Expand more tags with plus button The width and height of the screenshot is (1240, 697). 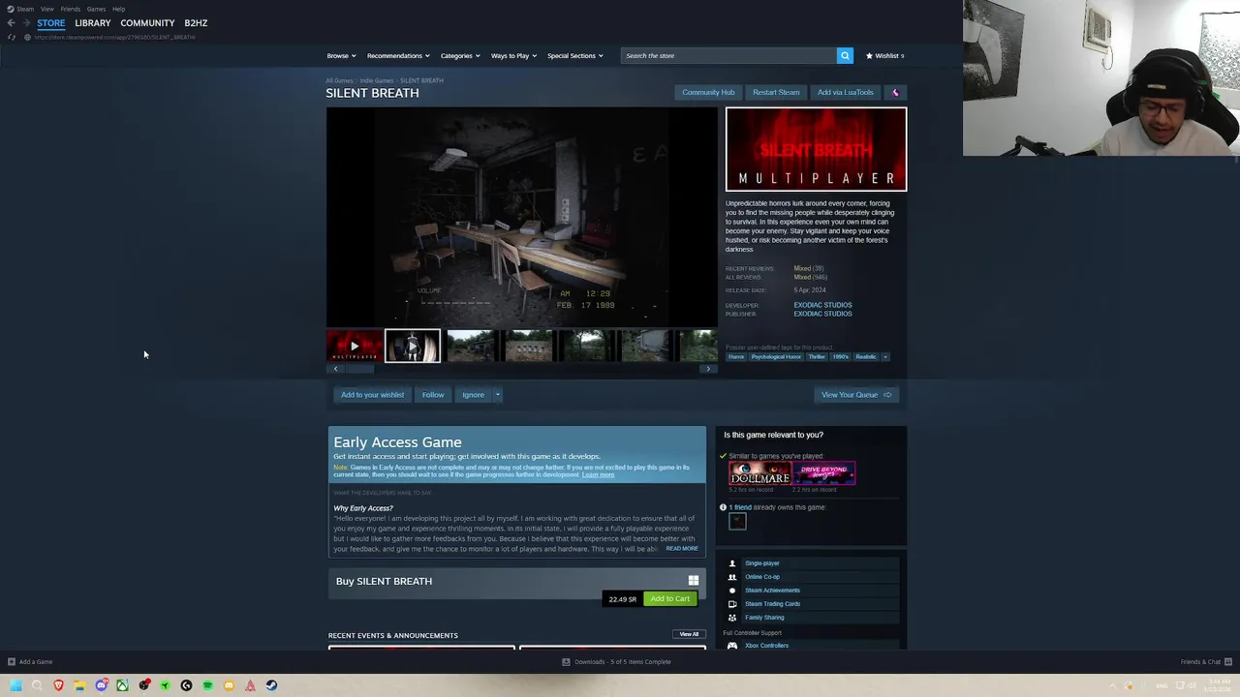click(884, 356)
